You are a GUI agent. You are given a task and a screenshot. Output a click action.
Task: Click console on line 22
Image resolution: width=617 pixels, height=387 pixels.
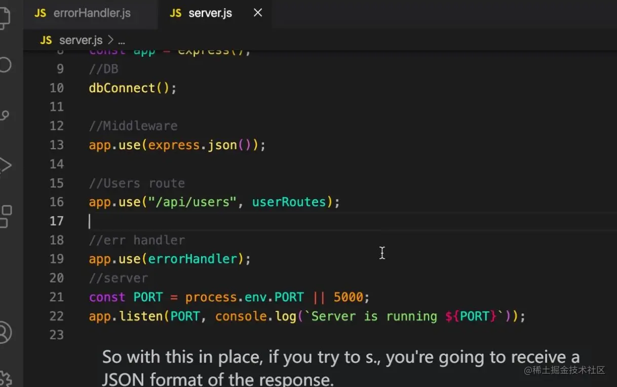241,316
